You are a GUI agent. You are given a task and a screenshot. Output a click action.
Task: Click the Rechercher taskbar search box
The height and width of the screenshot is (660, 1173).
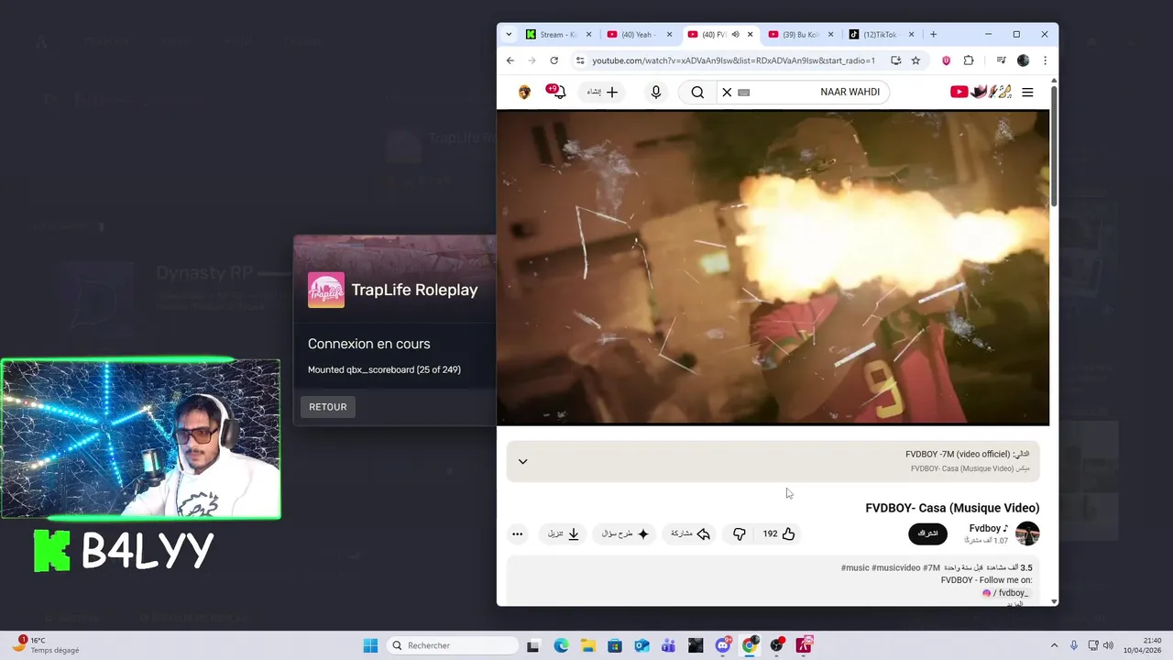coord(454,645)
